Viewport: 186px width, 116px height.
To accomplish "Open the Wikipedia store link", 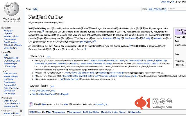I will 10,48.
